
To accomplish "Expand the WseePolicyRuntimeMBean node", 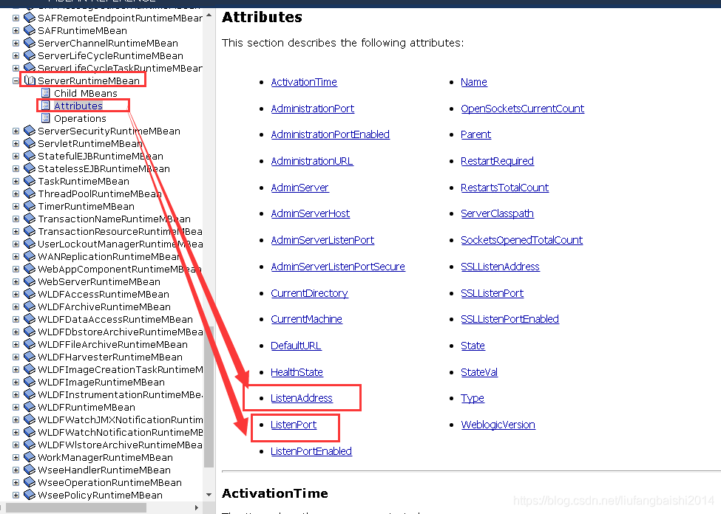I will [x=16, y=495].
